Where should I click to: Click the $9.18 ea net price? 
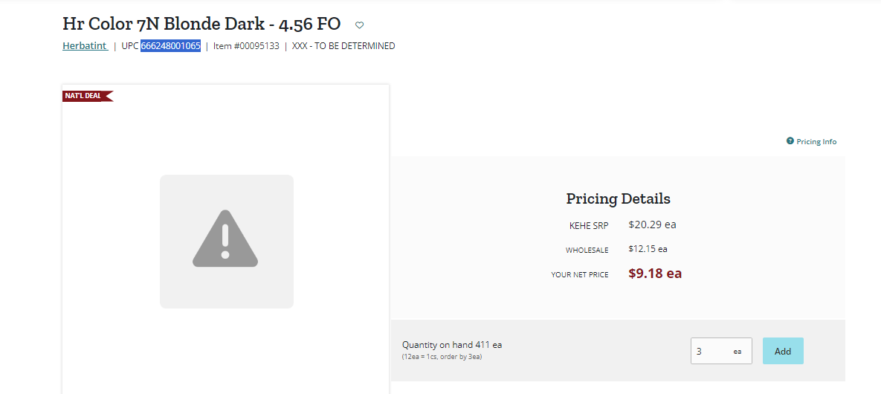[654, 274]
